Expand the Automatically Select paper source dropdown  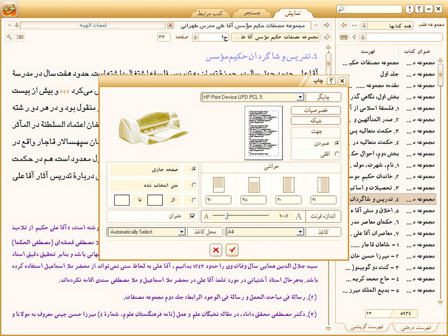click(181, 232)
